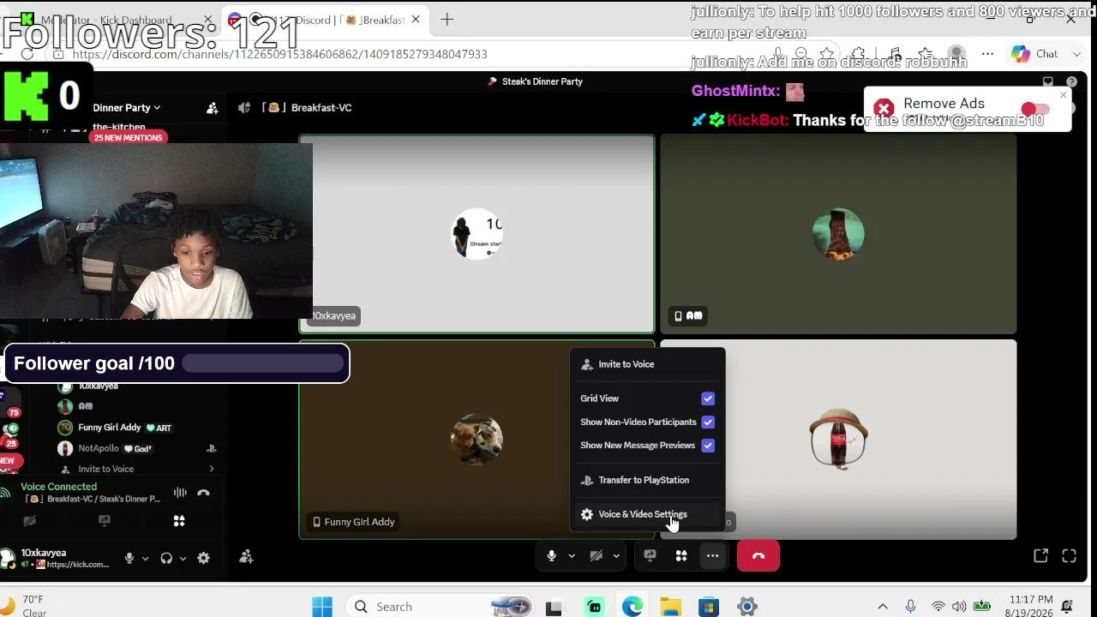Expand camera options arrow in call bar
This screenshot has height=617, width=1097.
[x=616, y=556]
